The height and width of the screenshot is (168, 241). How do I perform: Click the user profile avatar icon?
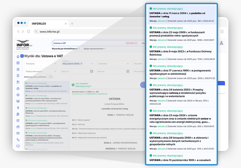(221, 43)
